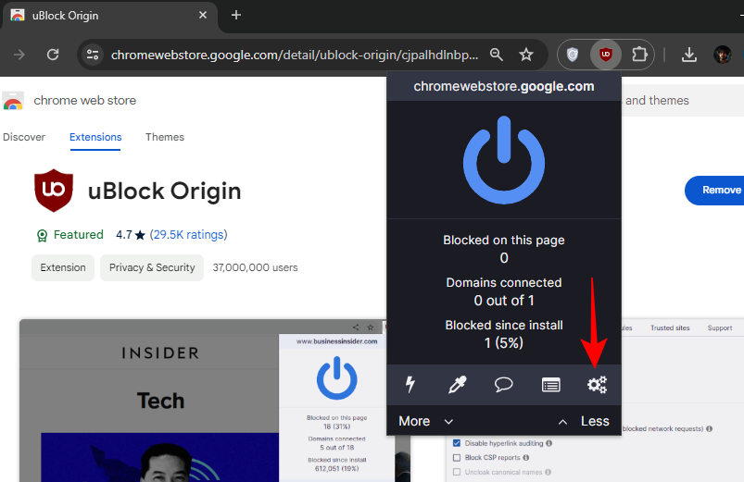Viewport: 744px width, 482px height.
Task: Collapse popup with Less chevron
Action: (x=584, y=421)
